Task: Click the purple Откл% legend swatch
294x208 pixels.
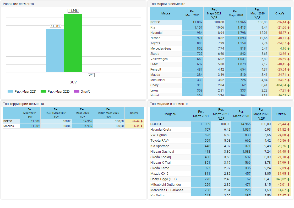Action: [x=77, y=92]
